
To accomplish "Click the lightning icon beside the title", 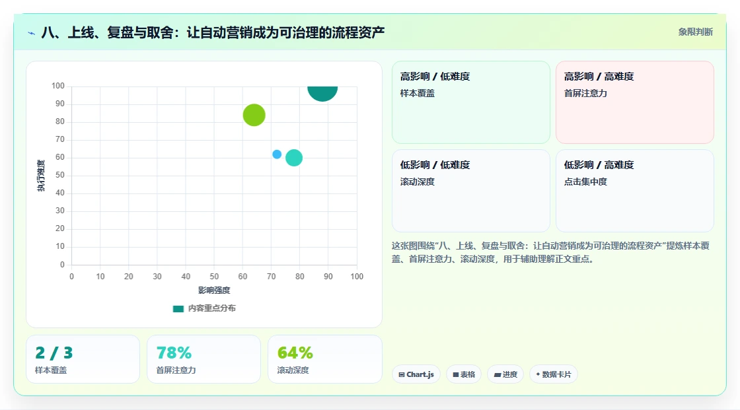I will click(x=32, y=33).
